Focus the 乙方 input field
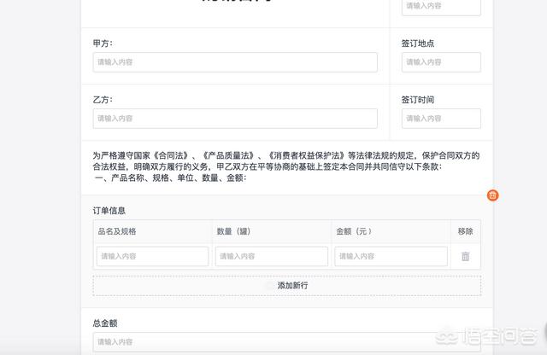The width and height of the screenshot is (547, 355). (x=235, y=119)
